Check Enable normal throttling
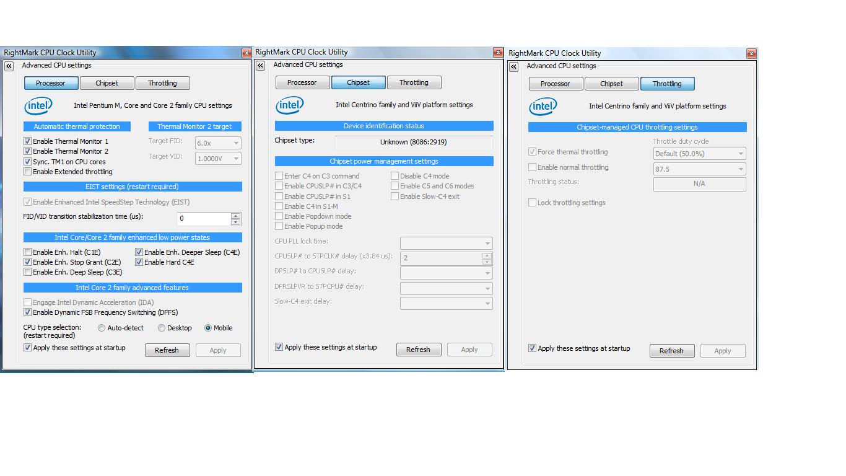The width and height of the screenshot is (846, 476). point(532,167)
